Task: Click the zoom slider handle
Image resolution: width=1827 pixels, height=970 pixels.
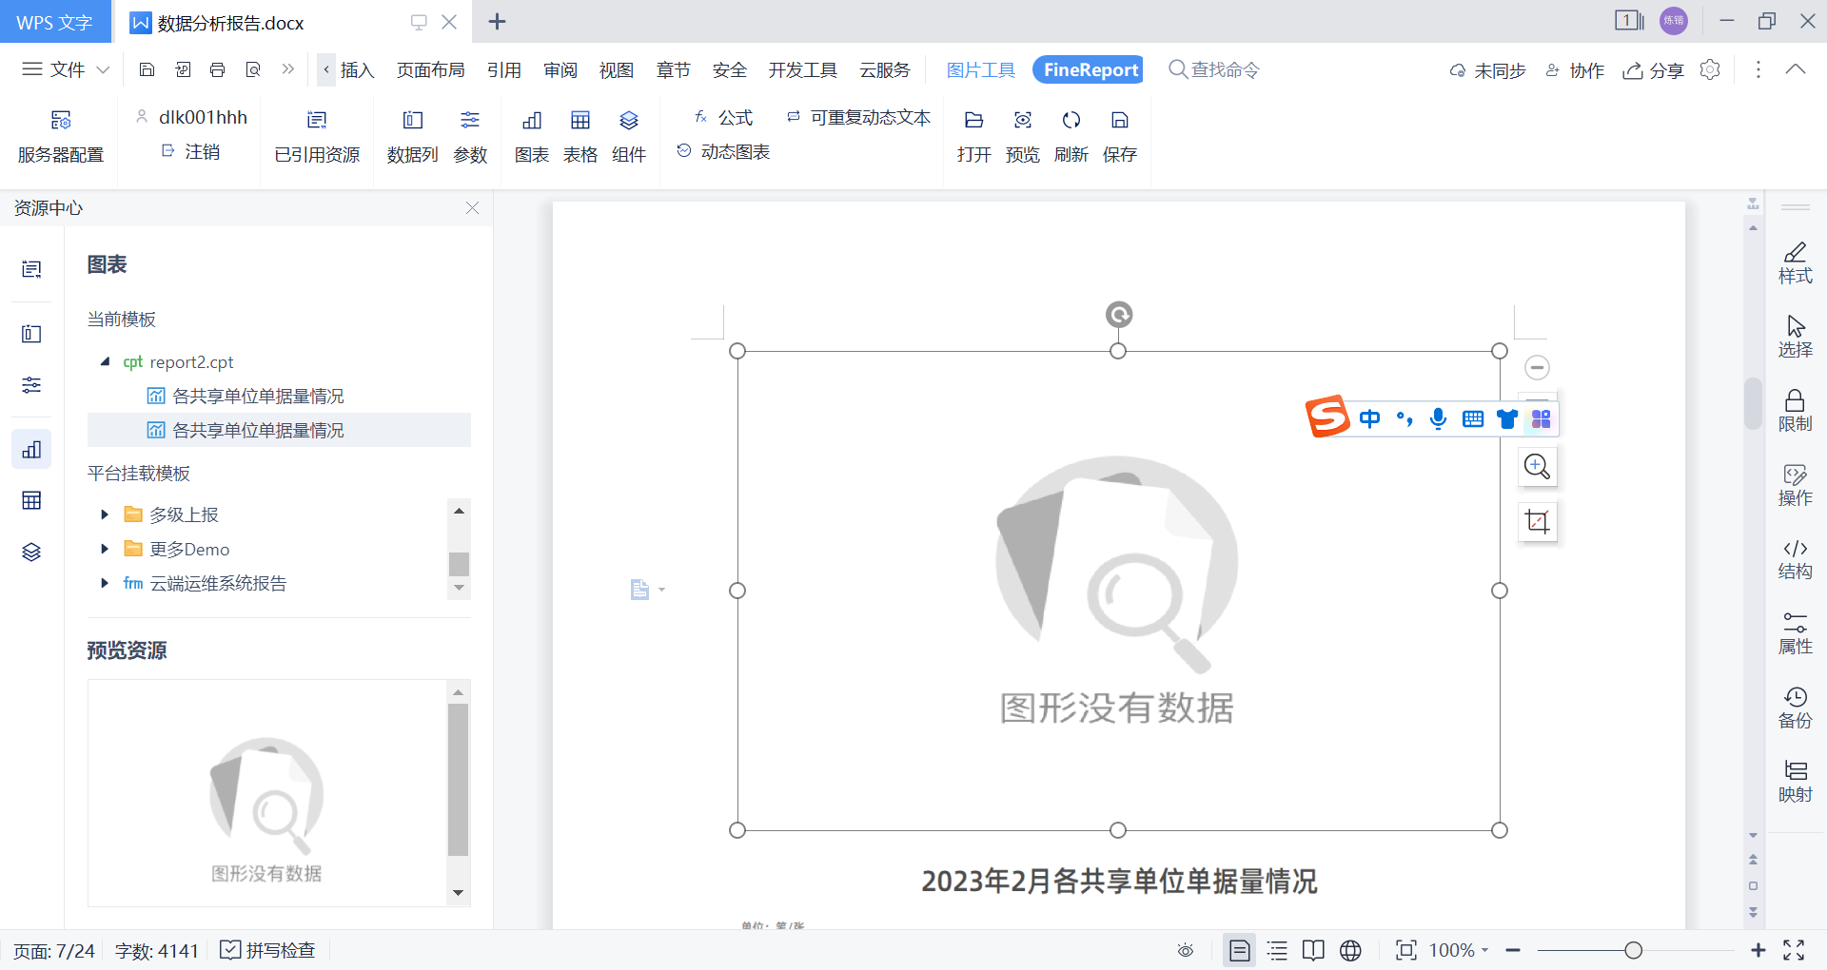Action: pyautogui.click(x=1634, y=950)
